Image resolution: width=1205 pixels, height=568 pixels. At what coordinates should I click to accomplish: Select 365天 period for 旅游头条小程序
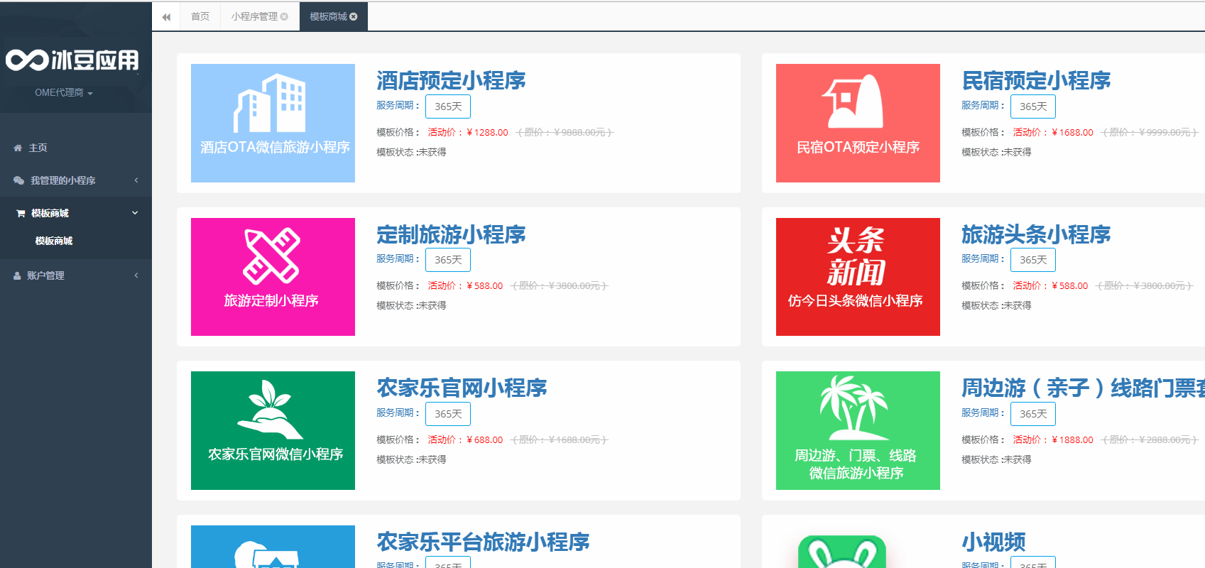(x=1033, y=260)
